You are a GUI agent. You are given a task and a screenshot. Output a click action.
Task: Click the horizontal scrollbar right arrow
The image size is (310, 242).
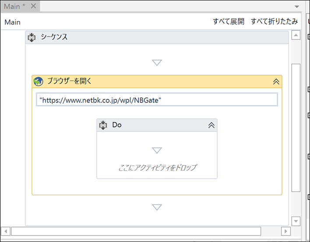pyautogui.click(x=285, y=231)
